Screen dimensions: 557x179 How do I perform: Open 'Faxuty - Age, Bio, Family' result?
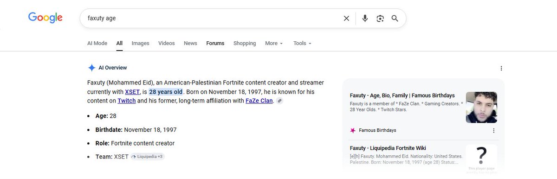point(402,96)
